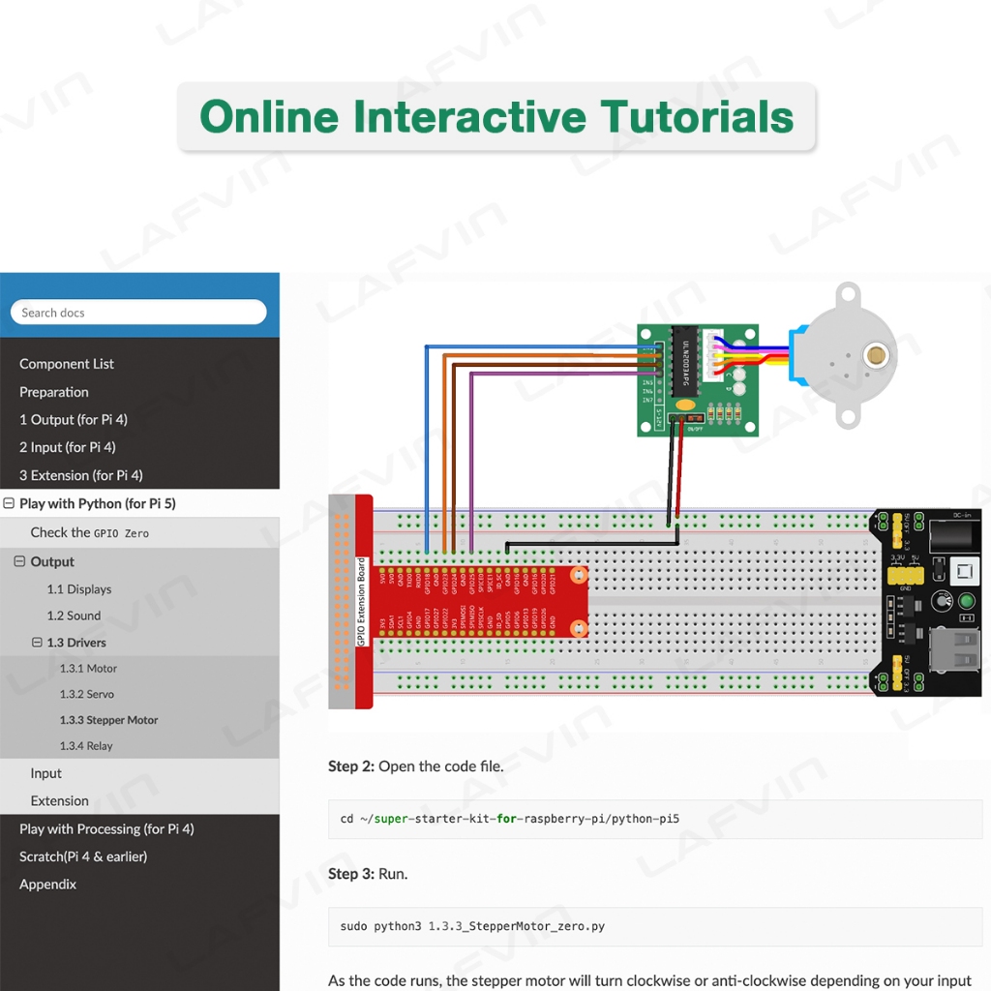This screenshot has width=991, height=991.
Task: Go to 1.3.2 Servo lesson
Action: click(87, 694)
